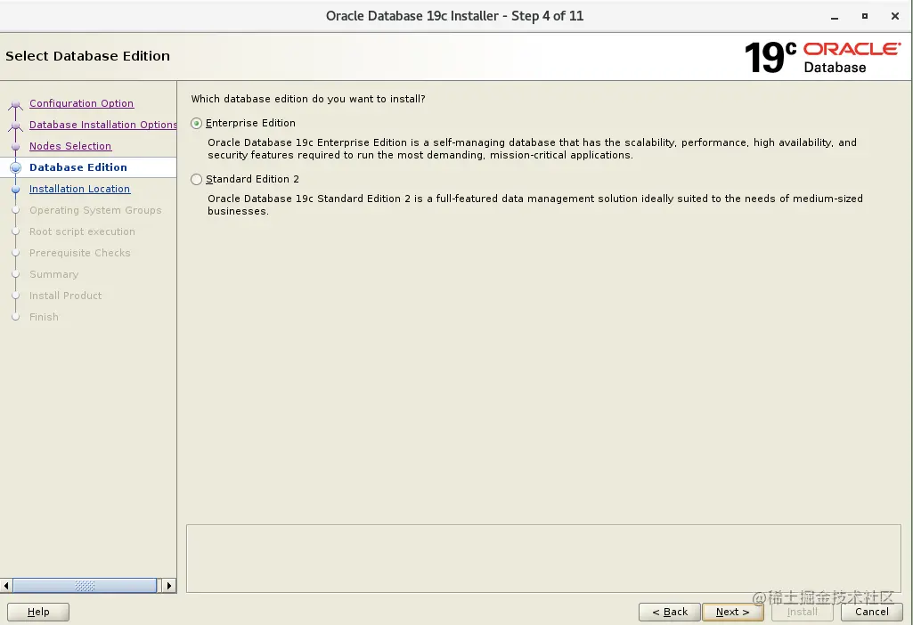The height and width of the screenshot is (625, 913).
Task: Open the Configuration Option step link
Action: click(x=82, y=103)
